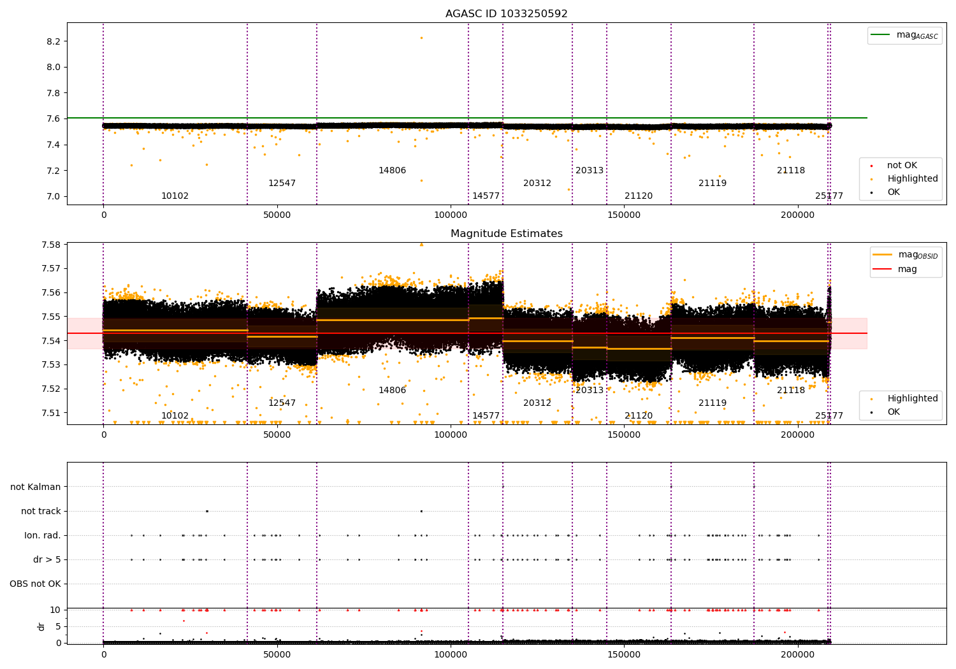This screenshot has height=669, width=956.
Task: Click the 'not track' axis label
Action: tap(41, 512)
